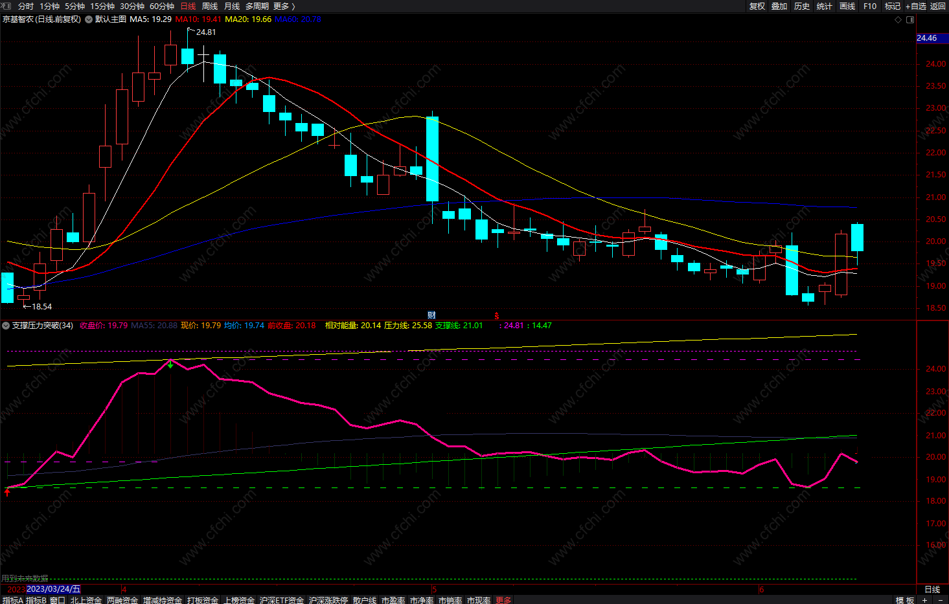
Task: Click the green down arrow signal
Action: click(x=170, y=365)
